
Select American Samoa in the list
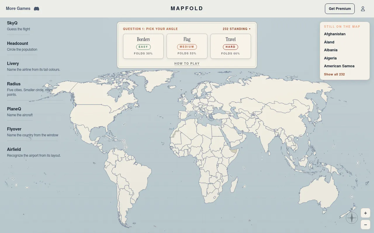(339, 66)
